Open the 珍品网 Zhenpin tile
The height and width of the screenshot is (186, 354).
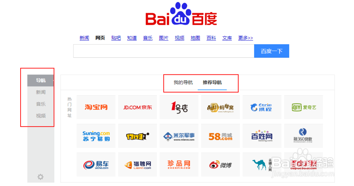179,164
